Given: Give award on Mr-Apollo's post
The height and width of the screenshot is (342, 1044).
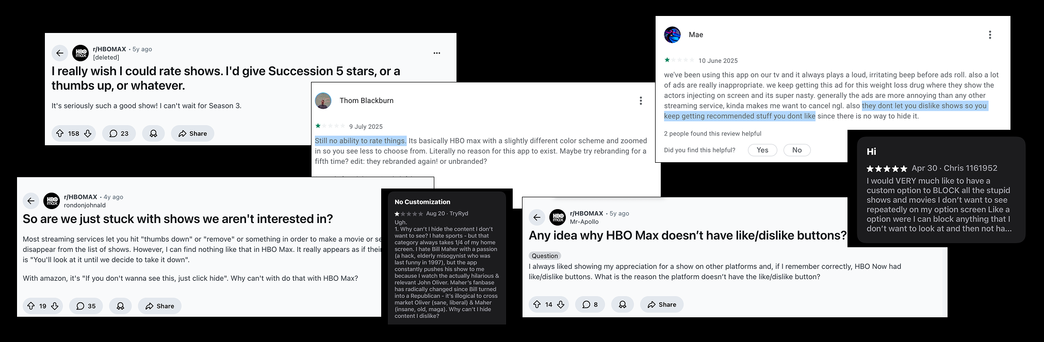Looking at the screenshot, I should (x=623, y=304).
